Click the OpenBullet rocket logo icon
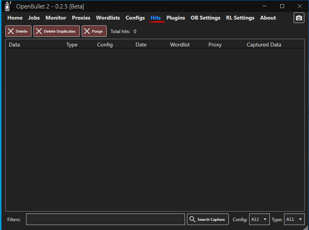This screenshot has width=309, height=230. (x=8, y=6)
